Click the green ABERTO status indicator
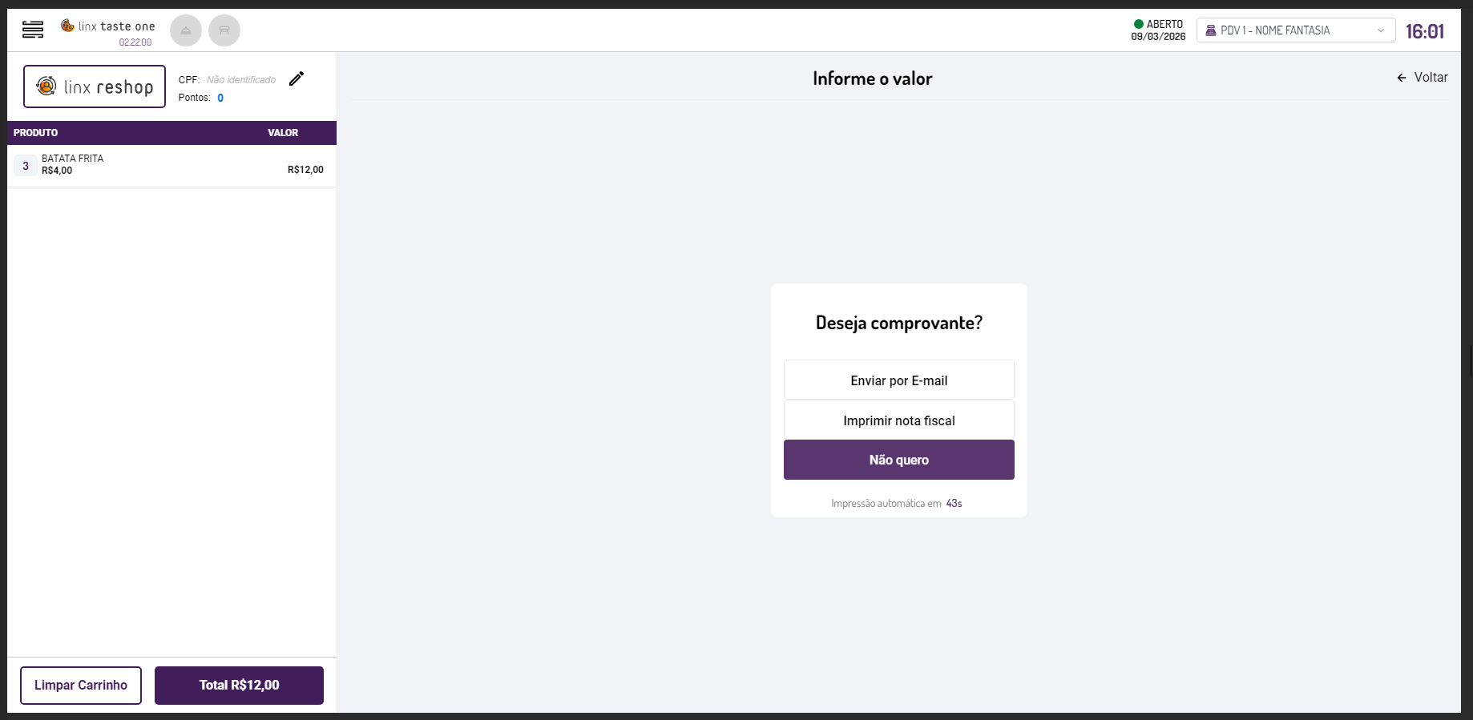The image size is (1473, 720). click(x=1138, y=24)
